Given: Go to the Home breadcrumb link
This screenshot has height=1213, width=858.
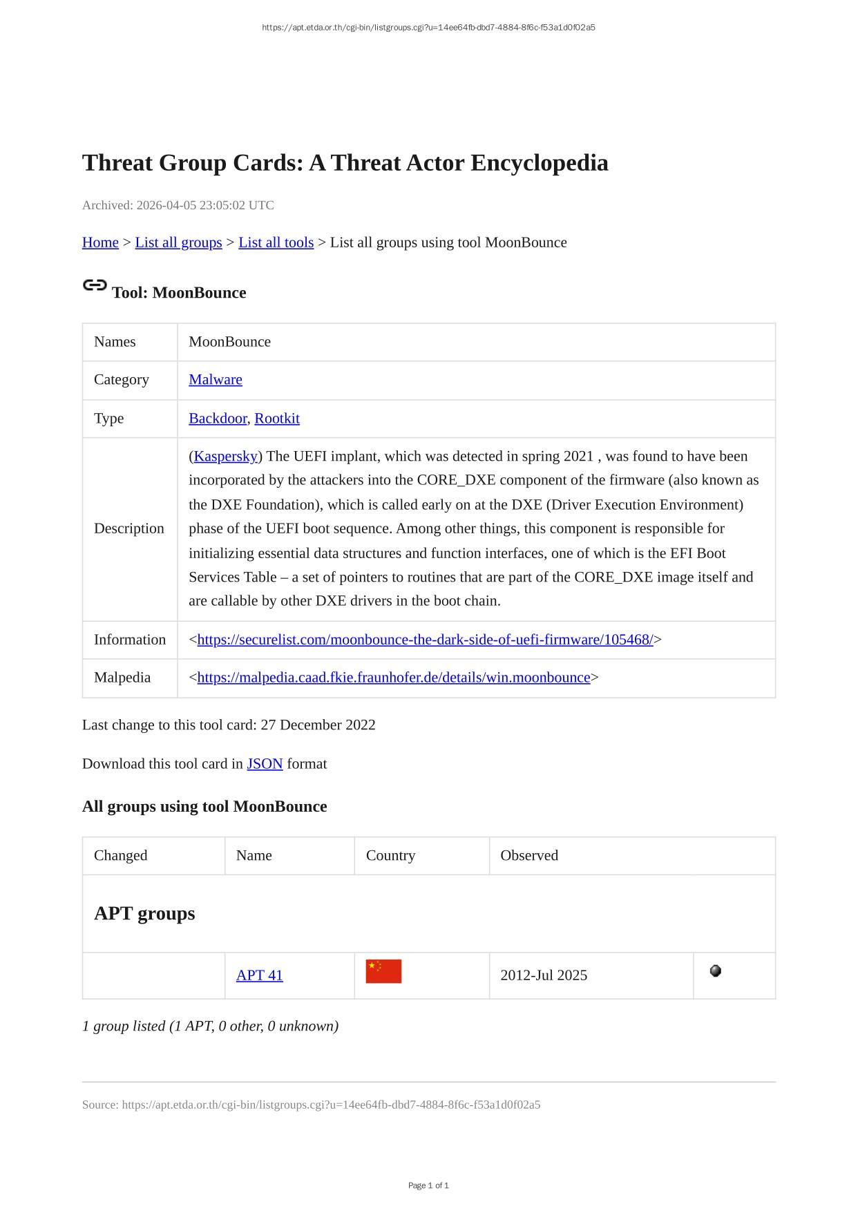Looking at the screenshot, I should click(x=100, y=242).
